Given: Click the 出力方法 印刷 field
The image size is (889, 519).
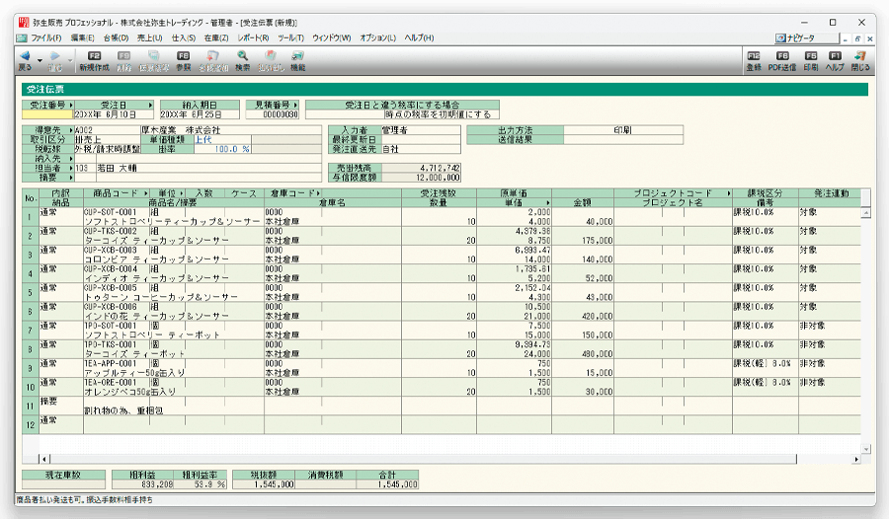Looking at the screenshot, I should (x=623, y=130).
